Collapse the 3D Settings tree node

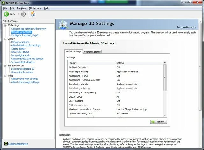tap(5, 25)
